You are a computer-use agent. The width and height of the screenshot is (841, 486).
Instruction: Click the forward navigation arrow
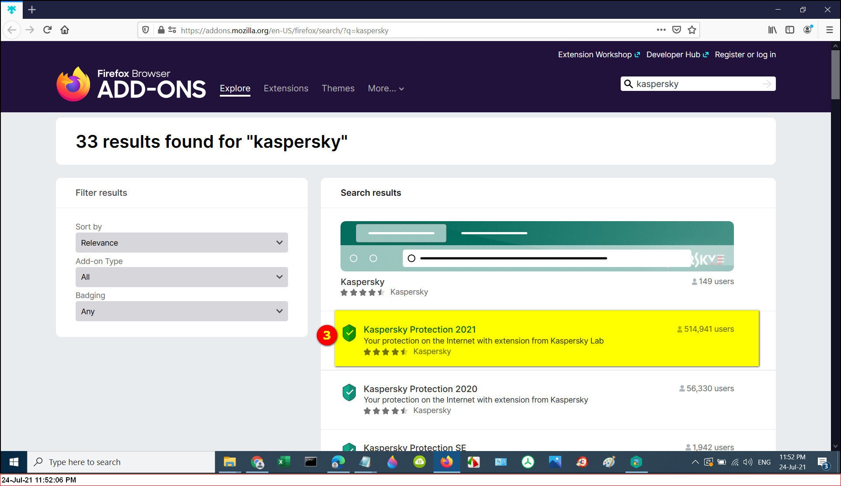coord(30,30)
